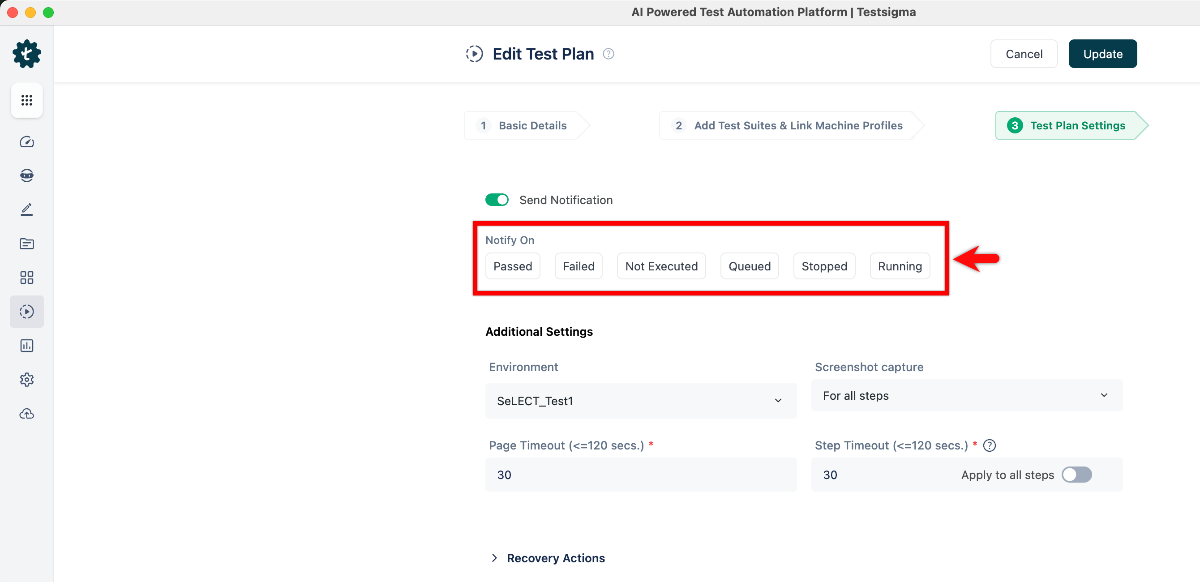Viewport: 1200px width, 582px height.
Task: Click the pencil create tests icon
Action: coord(26,210)
